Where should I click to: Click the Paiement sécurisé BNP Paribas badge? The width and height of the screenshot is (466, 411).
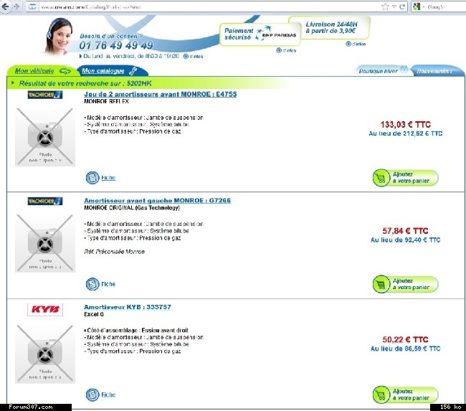[x=260, y=34]
